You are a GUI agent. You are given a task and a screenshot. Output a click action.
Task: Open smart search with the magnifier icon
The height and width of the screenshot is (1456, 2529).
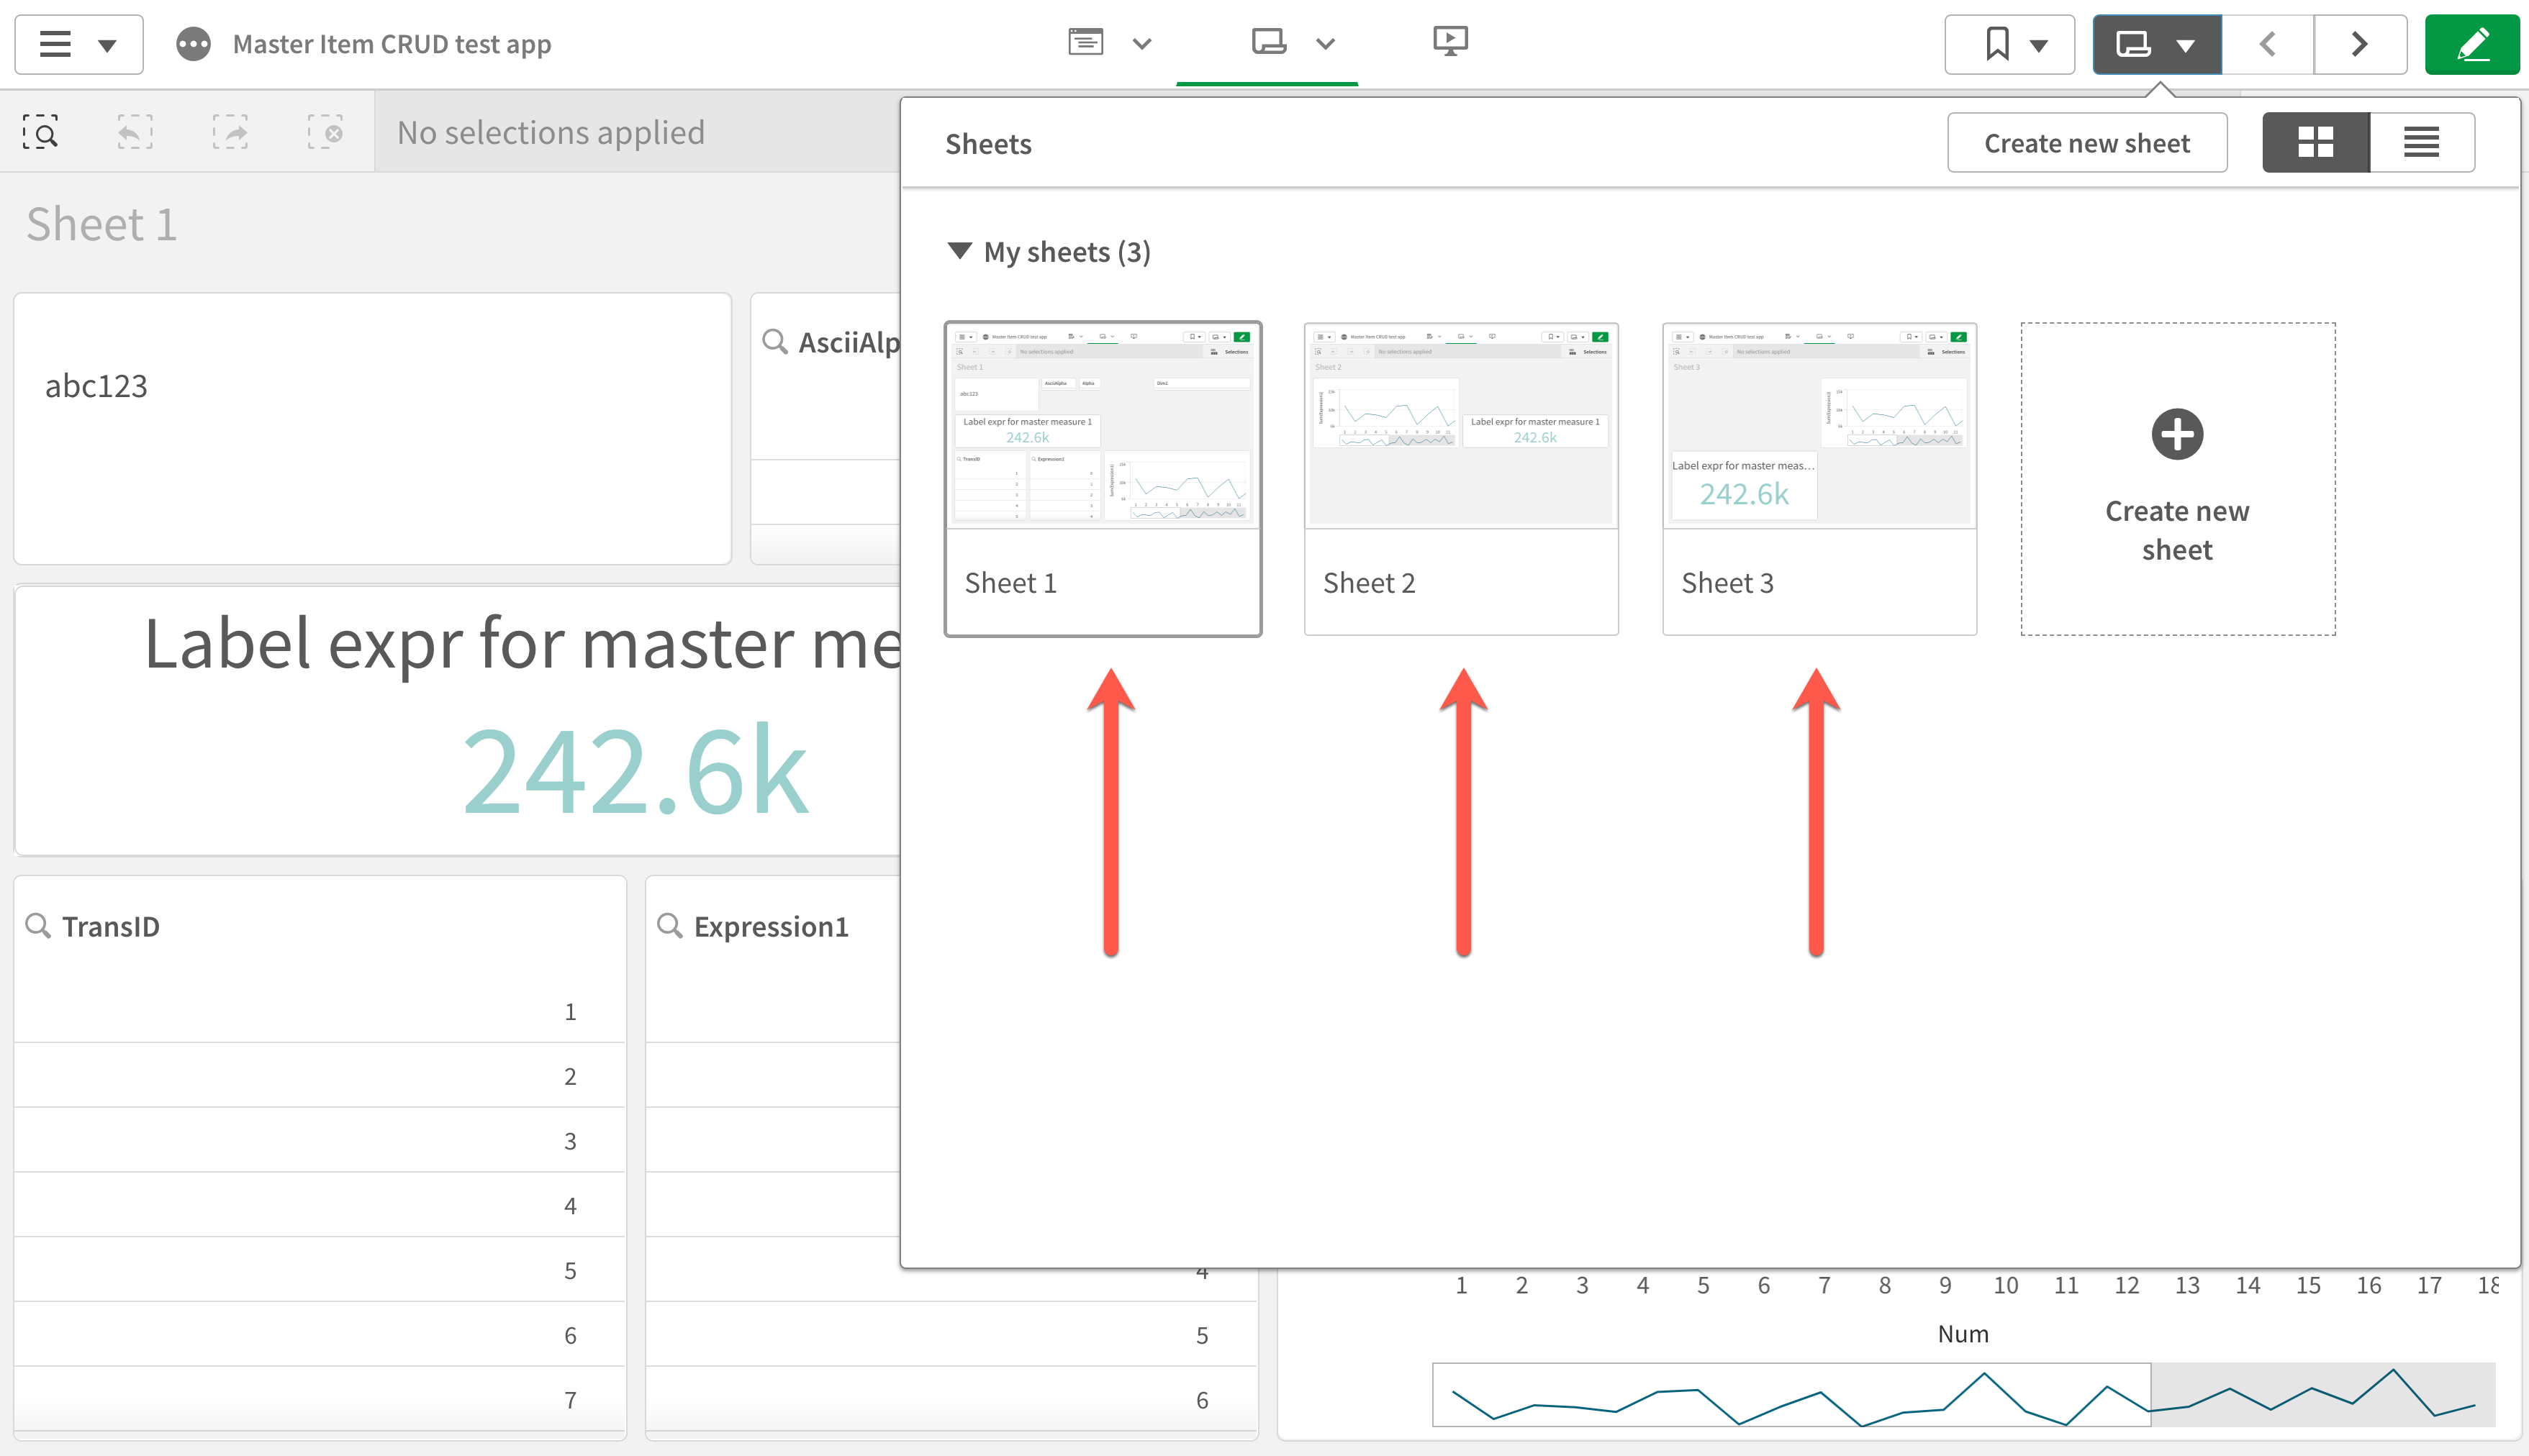click(41, 131)
